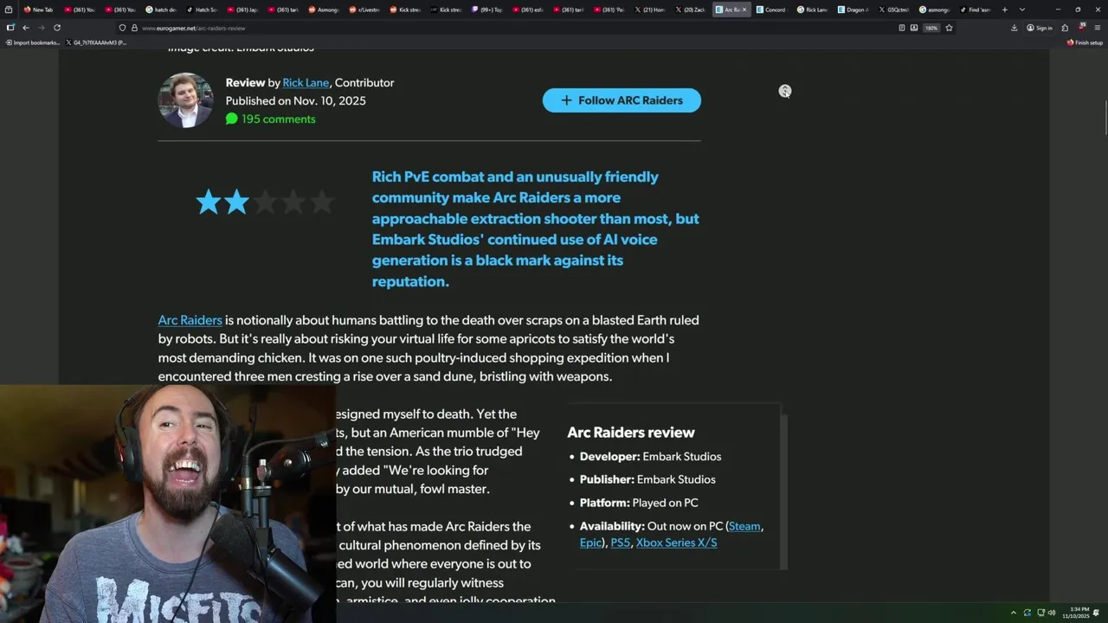1108x623 pixels.
Task: Expand the list all tabs dropdown arrow
Action: [1022, 10]
